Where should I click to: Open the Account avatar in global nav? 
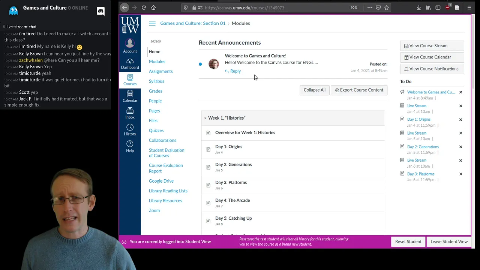(130, 46)
